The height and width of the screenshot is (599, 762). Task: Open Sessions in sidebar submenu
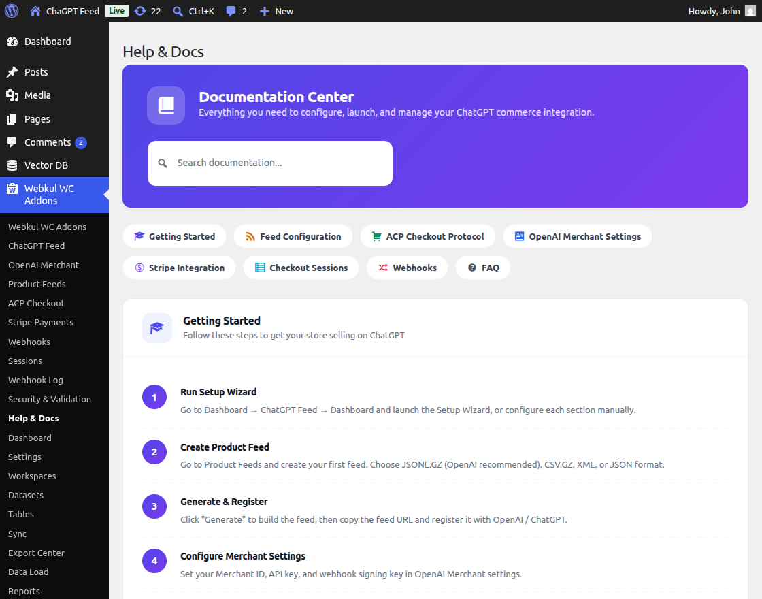[25, 361]
